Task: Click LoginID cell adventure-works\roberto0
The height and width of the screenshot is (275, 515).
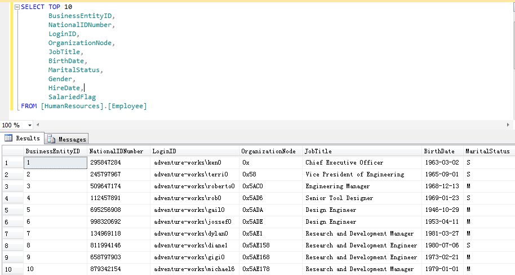Action: pyautogui.click(x=195, y=187)
